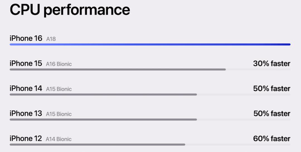The width and height of the screenshot is (301, 152).
Task: Click the A16 Bionic chip label
Action: 59,64
